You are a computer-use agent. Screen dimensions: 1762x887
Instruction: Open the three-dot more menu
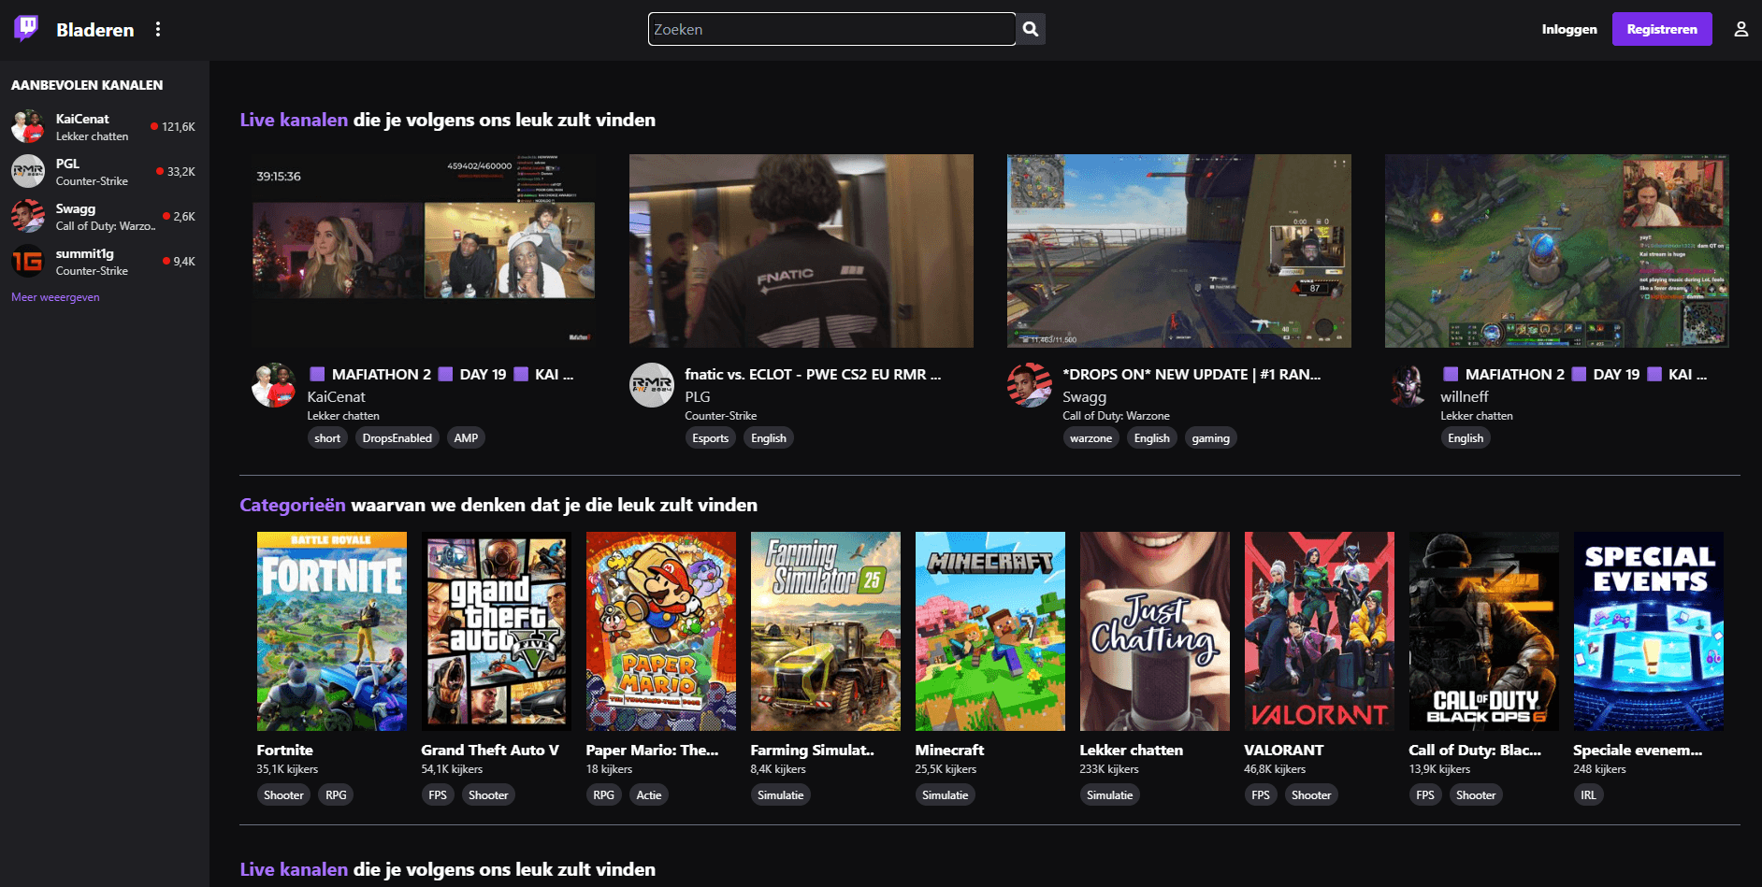click(158, 29)
